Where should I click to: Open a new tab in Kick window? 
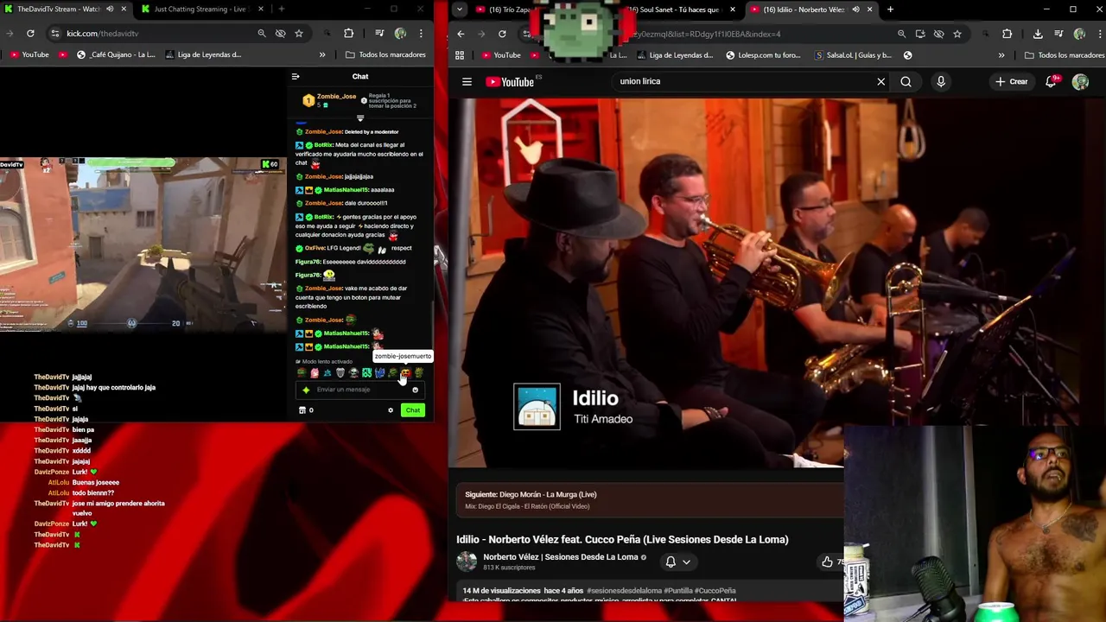(282, 10)
